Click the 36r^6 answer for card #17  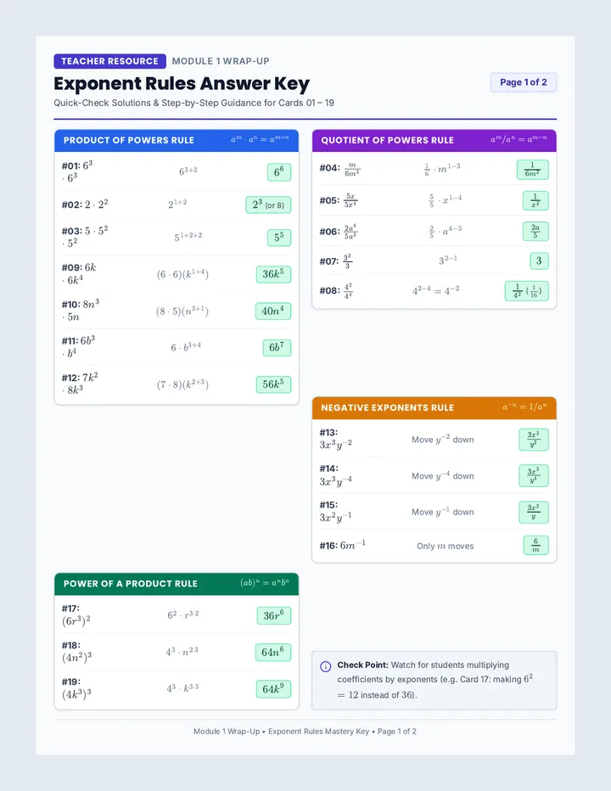coord(274,615)
